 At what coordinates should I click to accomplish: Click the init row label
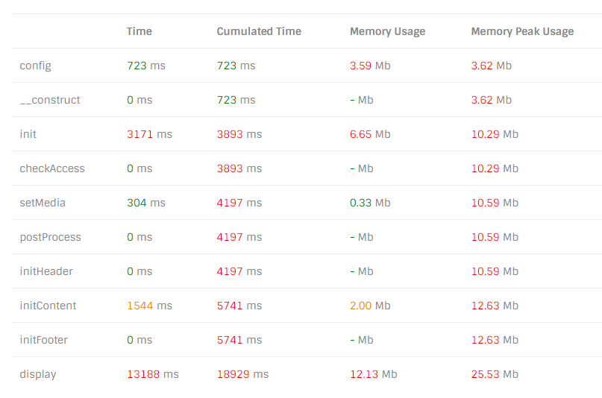pyautogui.click(x=28, y=134)
